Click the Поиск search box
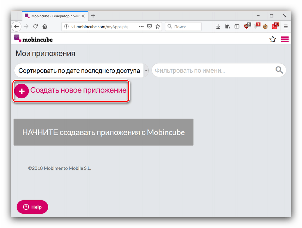The image size is (302, 228). coord(183,27)
